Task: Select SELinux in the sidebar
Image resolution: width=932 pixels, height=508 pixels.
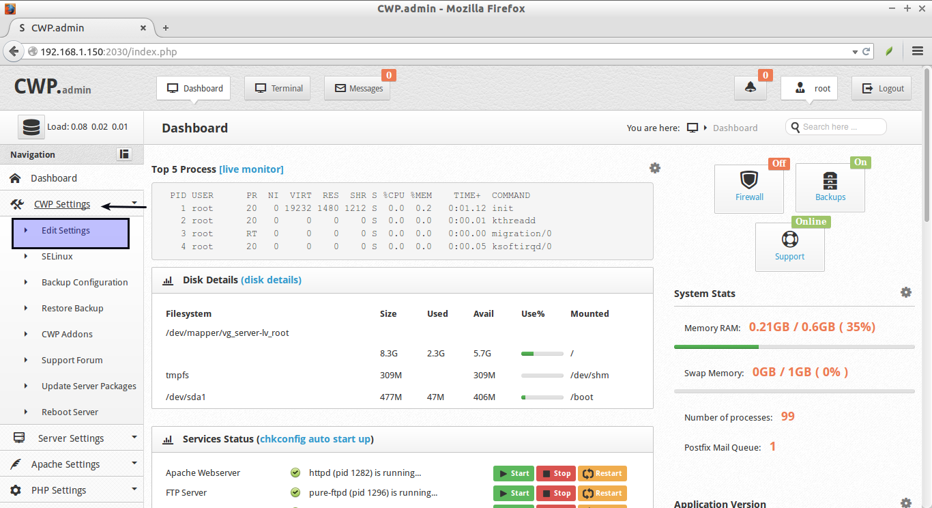Action: click(x=57, y=257)
